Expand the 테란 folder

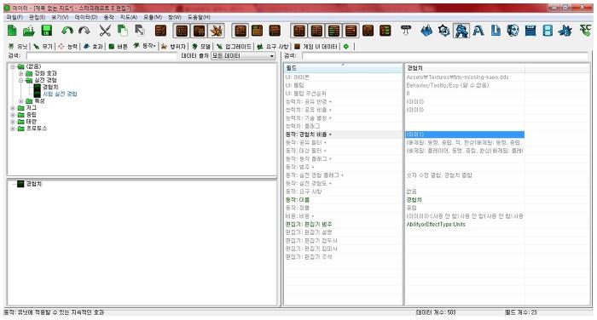(13, 122)
